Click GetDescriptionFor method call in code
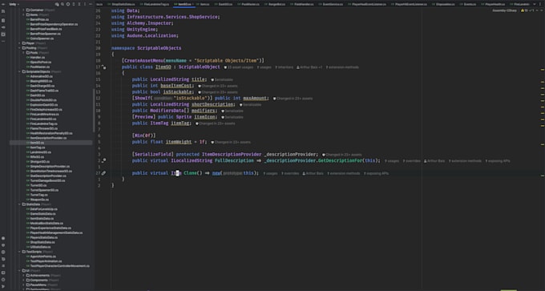The height and width of the screenshot is (291, 545). pos(341,160)
